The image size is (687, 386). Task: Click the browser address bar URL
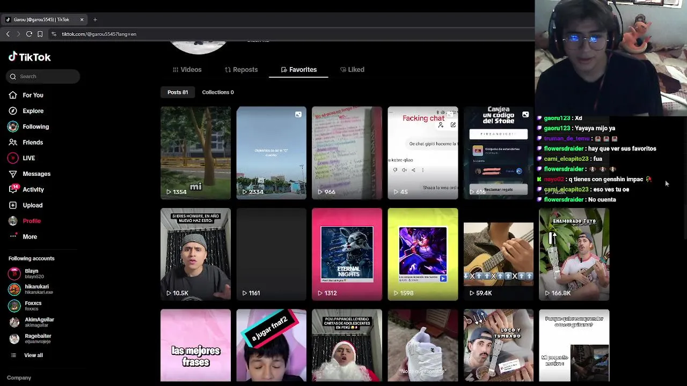click(99, 34)
